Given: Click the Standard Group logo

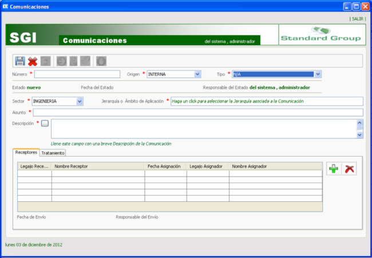Looking at the screenshot, I should pyautogui.click(x=321, y=34).
